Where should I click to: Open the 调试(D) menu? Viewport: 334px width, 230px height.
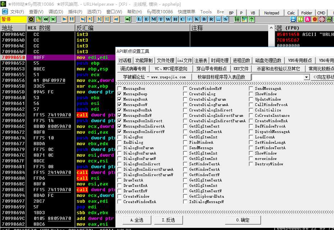click(x=56, y=12)
